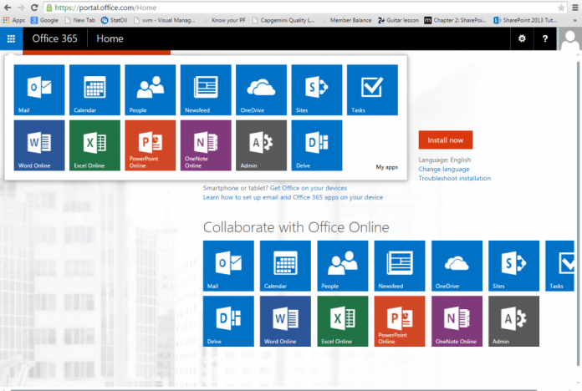
Task: Click the Home label in header
Action: tap(110, 38)
